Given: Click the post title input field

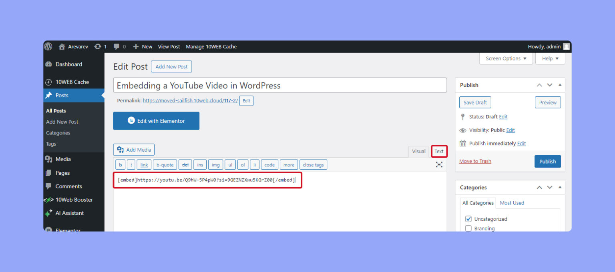Looking at the screenshot, I should pyautogui.click(x=280, y=85).
